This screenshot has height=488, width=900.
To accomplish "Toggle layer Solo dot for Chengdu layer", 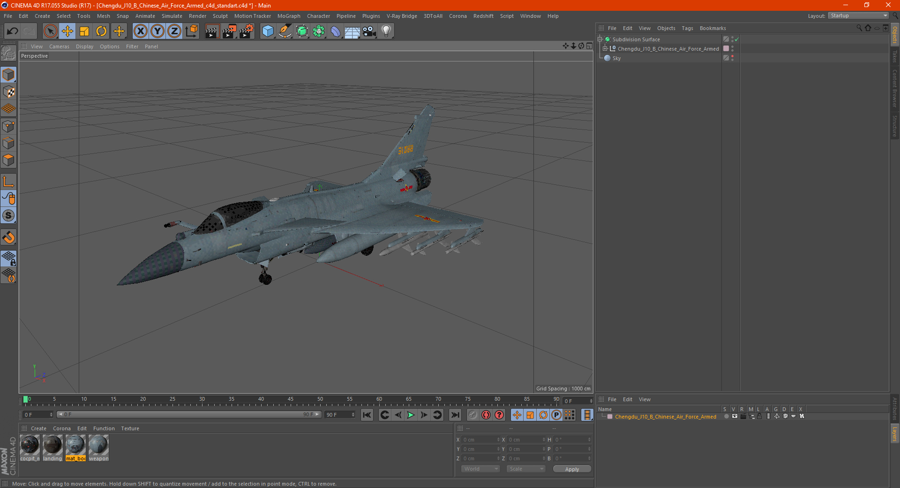I will [x=726, y=416].
